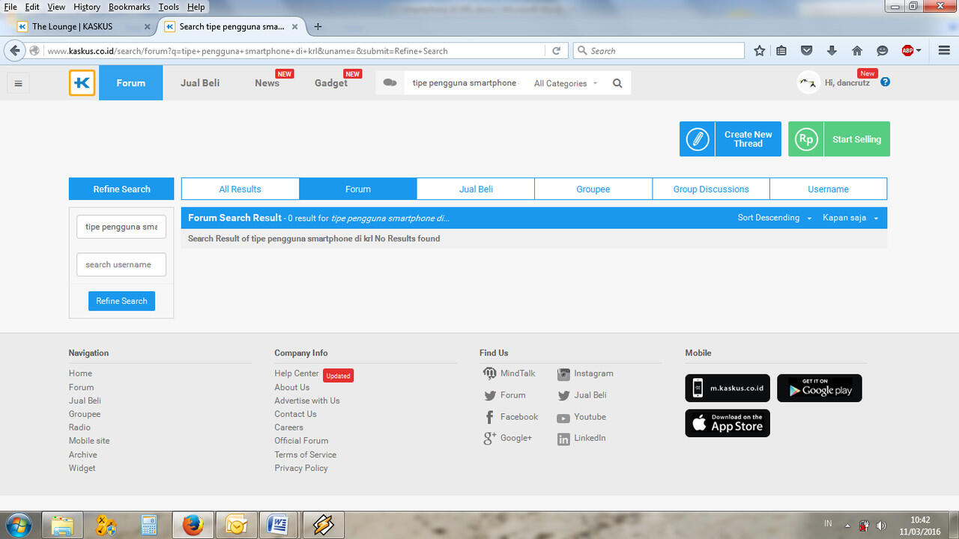Click the App Store download badge
The height and width of the screenshot is (539, 959).
pos(727,423)
